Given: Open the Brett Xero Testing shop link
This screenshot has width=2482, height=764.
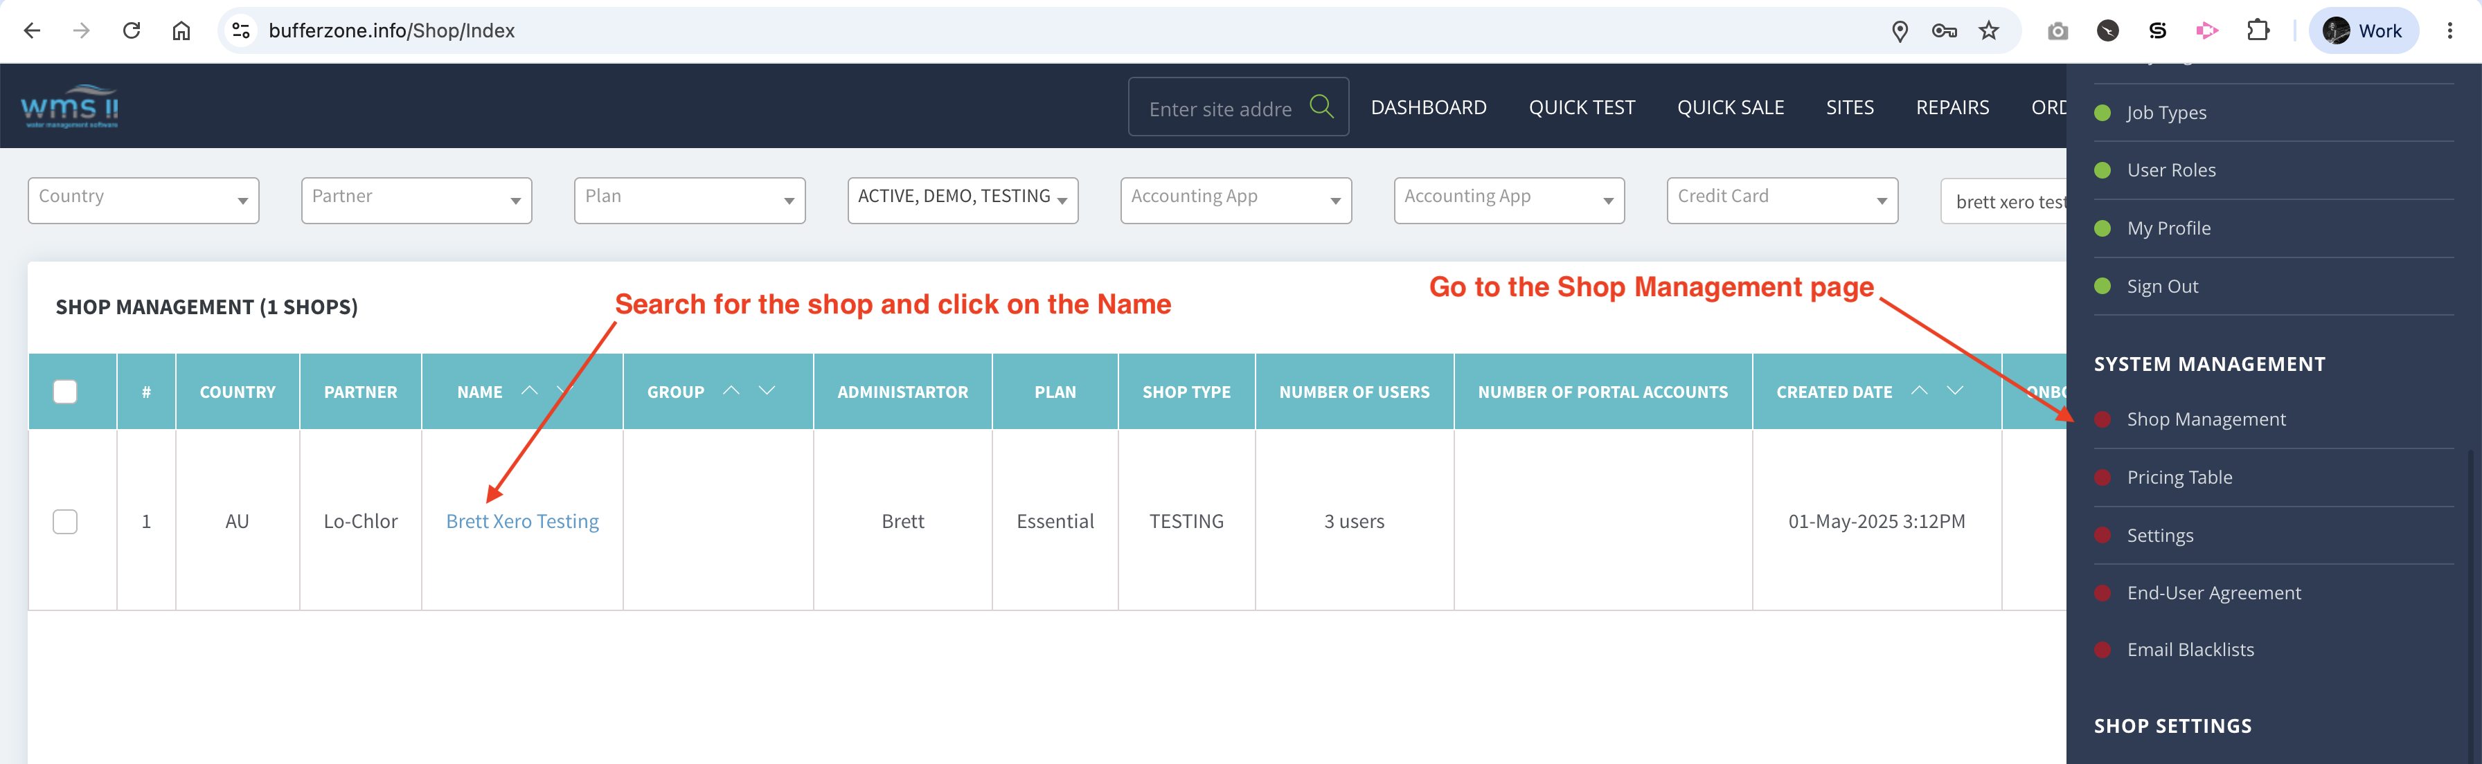Looking at the screenshot, I should [x=522, y=522].
